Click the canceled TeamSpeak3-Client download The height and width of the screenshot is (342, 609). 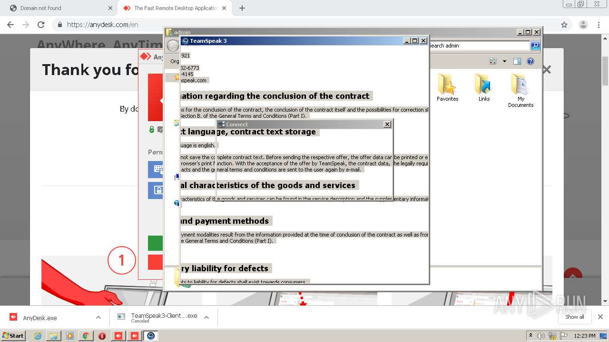pos(157,318)
